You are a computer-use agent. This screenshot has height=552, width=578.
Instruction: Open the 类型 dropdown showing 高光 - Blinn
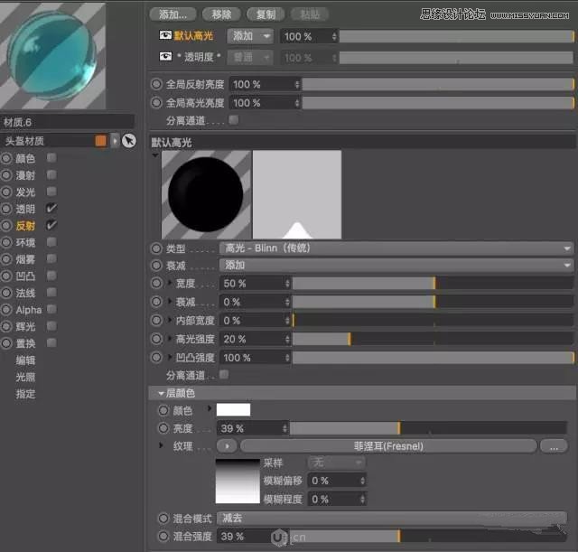[396, 248]
